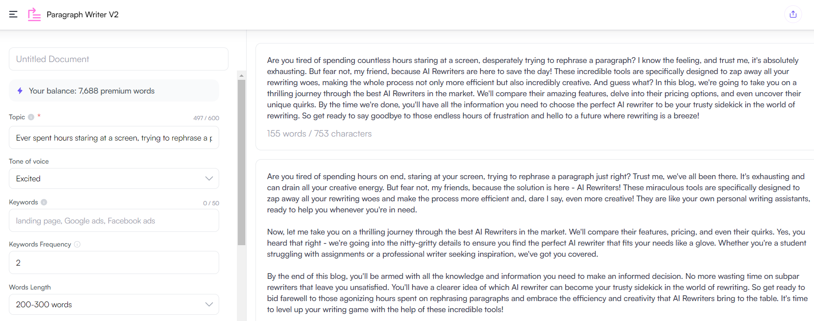This screenshot has width=814, height=321.
Task: Click the info icon next to Keywords
Action: 44,202
